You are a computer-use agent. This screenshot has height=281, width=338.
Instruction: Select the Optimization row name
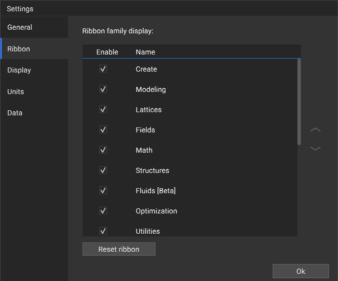(x=156, y=211)
